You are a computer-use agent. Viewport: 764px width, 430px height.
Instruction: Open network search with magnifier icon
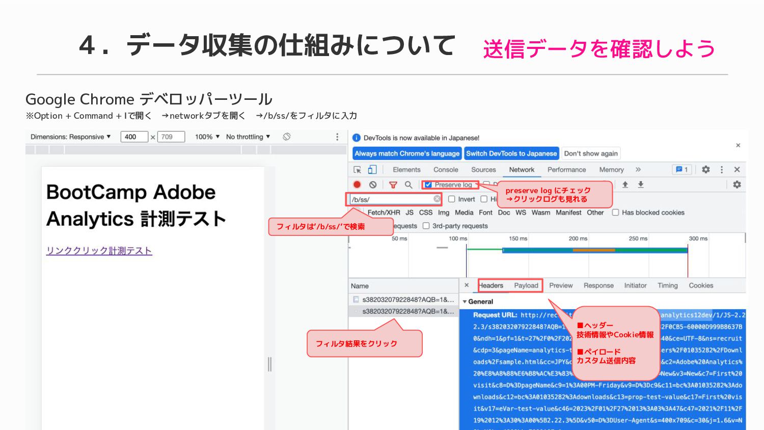[408, 184]
